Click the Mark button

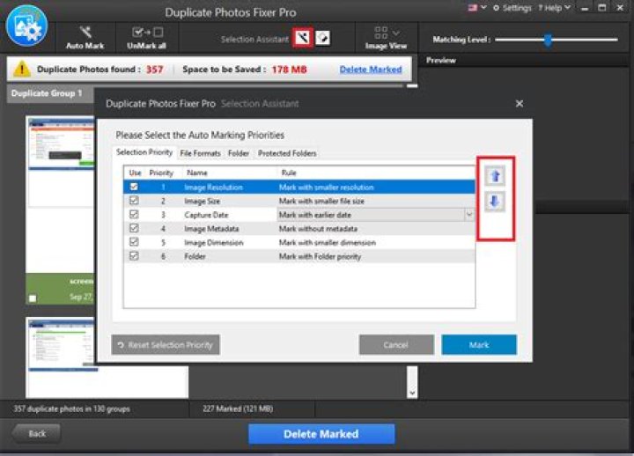pyautogui.click(x=479, y=345)
